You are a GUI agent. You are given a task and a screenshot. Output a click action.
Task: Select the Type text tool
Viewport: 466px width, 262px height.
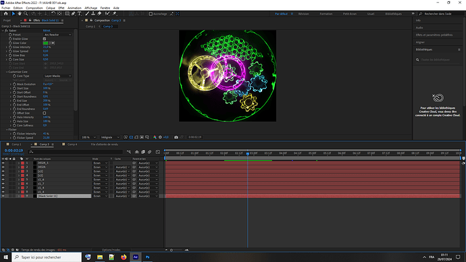pyautogui.click(x=79, y=14)
